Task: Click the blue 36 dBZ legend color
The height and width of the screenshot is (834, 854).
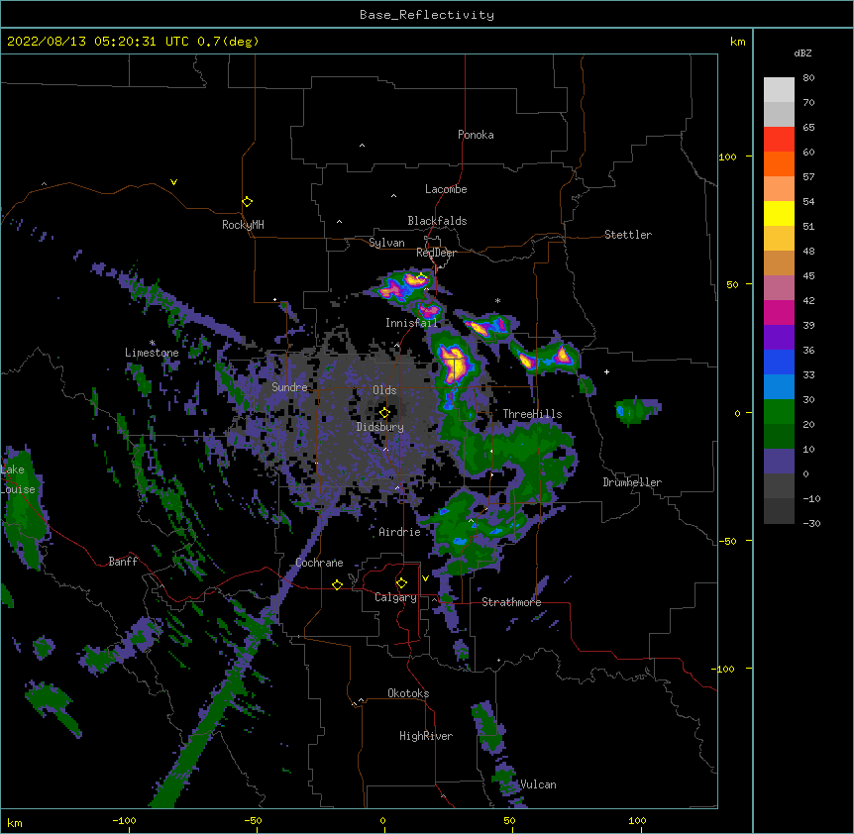Action: (x=779, y=362)
